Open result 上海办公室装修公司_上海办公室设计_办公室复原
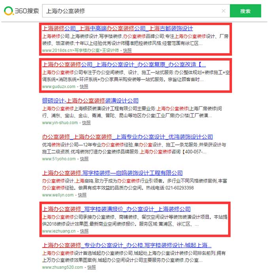Screen dimensions: 269x277 [x=124, y=65]
